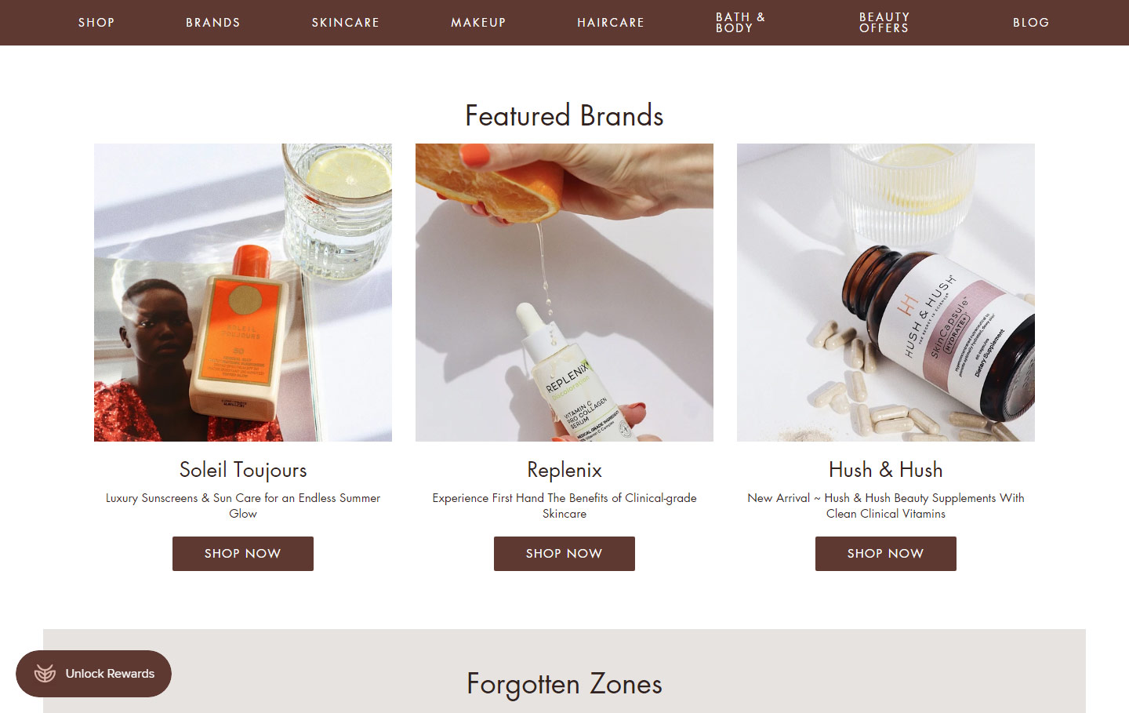
Task: Click the Forgotten Zones section heading
Action: [564, 684]
